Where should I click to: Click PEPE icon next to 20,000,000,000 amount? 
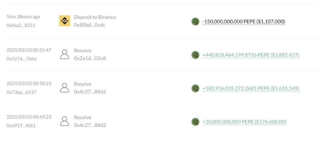tap(195, 122)
